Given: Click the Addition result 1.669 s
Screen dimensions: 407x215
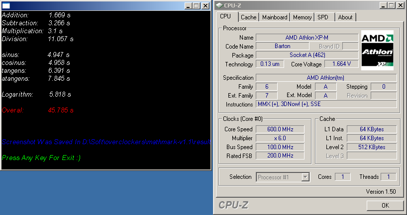Looking at the screenshot, I should 59,15.
